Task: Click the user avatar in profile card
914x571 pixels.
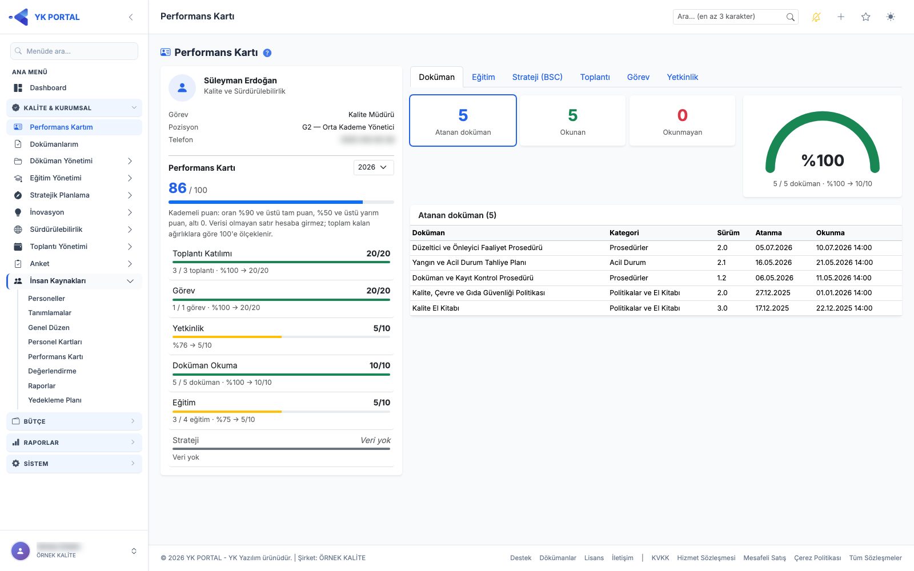Action: coord(182,88)
